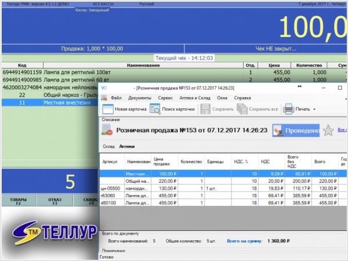
Task: Select the намордник нейлоновый row in Tellur
Action: pos(50,87)
